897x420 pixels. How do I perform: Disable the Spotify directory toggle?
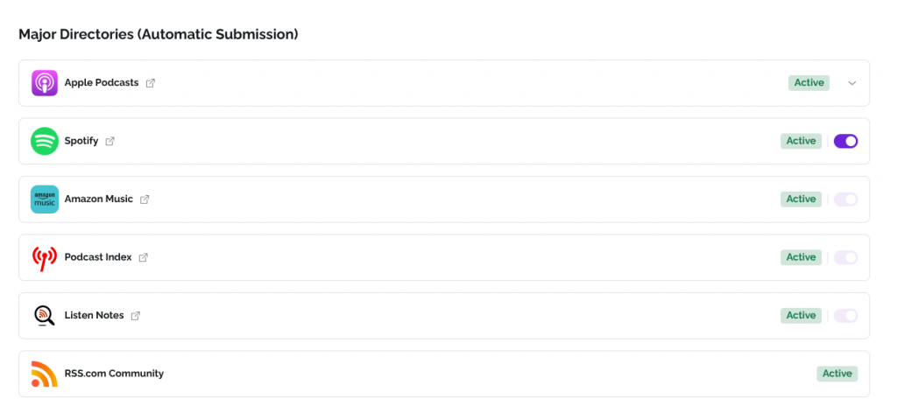click(x=845, y=141)
